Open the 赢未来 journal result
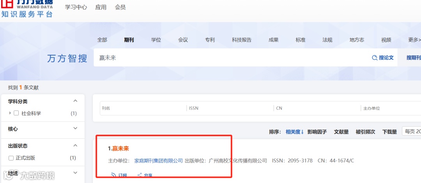This screenshot has height=183, width=421. click(x=120, y=148)
